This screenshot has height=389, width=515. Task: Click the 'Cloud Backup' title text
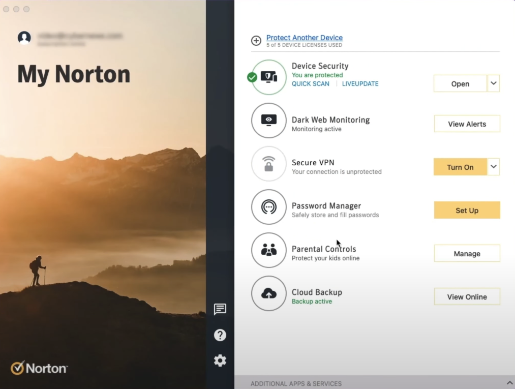pyautogui.click(x=317, y=292)
